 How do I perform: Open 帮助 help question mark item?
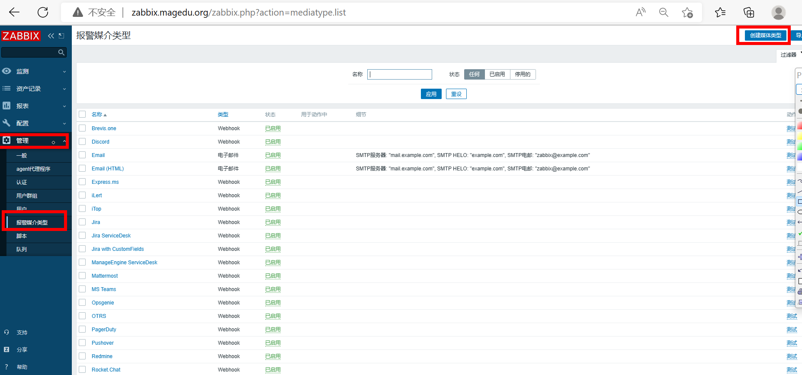click(22, 367)
